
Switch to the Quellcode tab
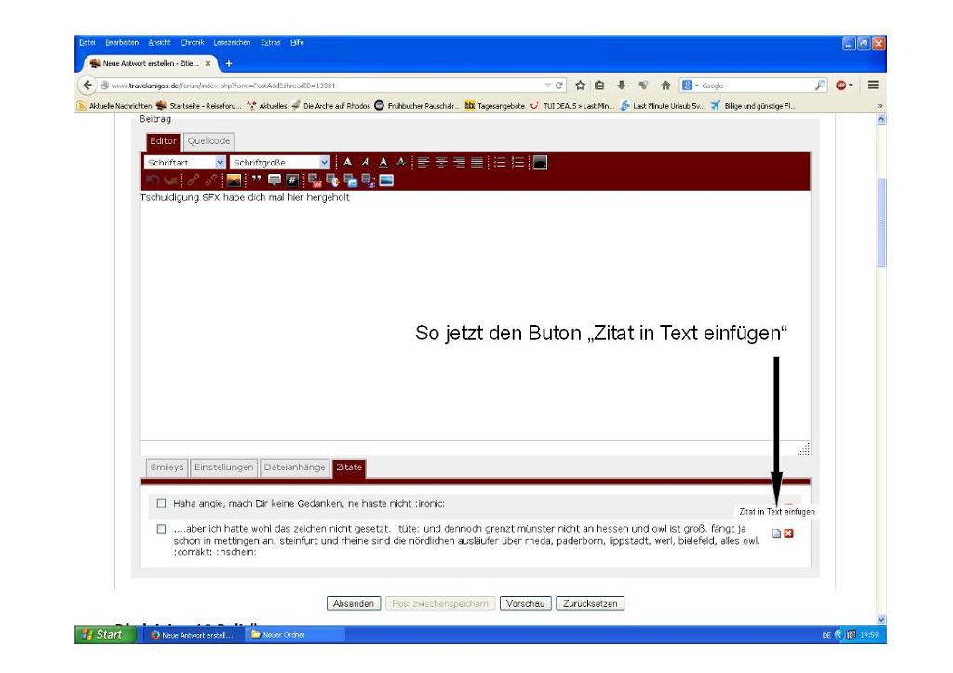pos(208,140)
